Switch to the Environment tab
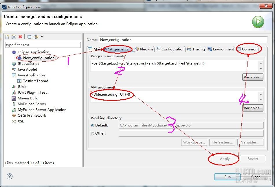Image resolution: width=275 pixels, height=187 pixels. (x=221, y=49)
